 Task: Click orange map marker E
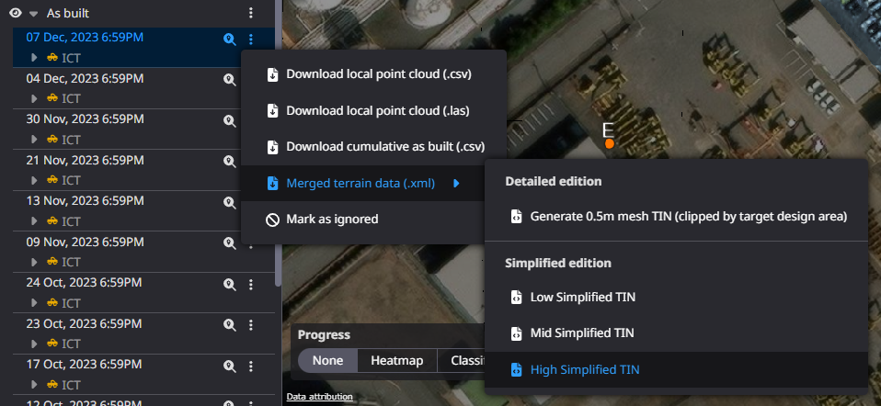coord(609,144)
